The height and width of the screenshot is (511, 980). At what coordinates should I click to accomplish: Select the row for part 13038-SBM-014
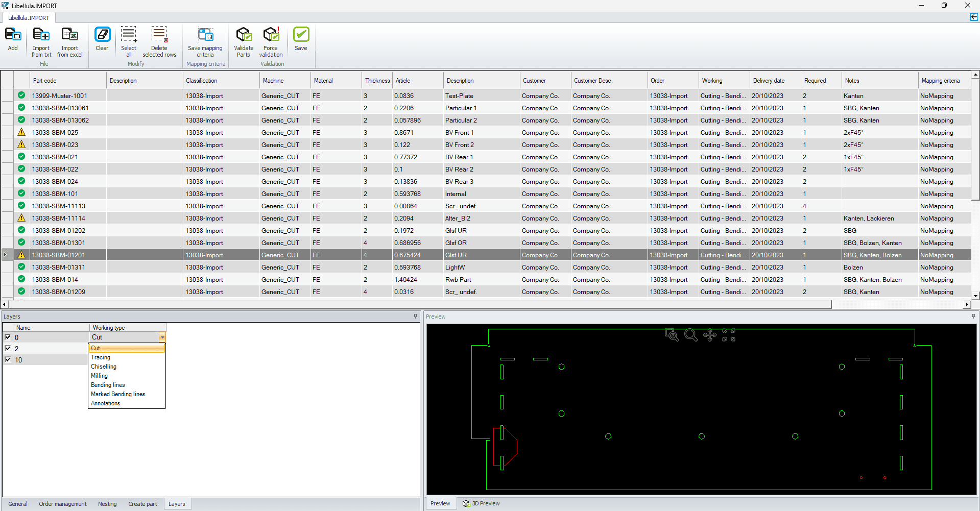pyautogui.click(x=55, y=280)
